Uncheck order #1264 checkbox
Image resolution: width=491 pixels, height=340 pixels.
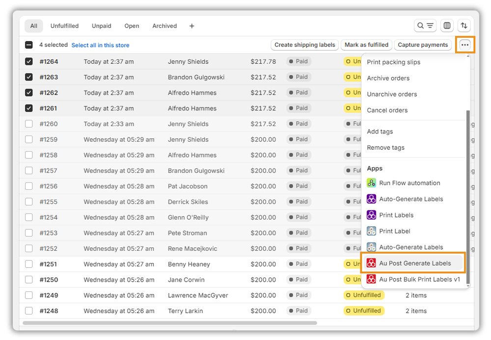(x=29, y=61)
